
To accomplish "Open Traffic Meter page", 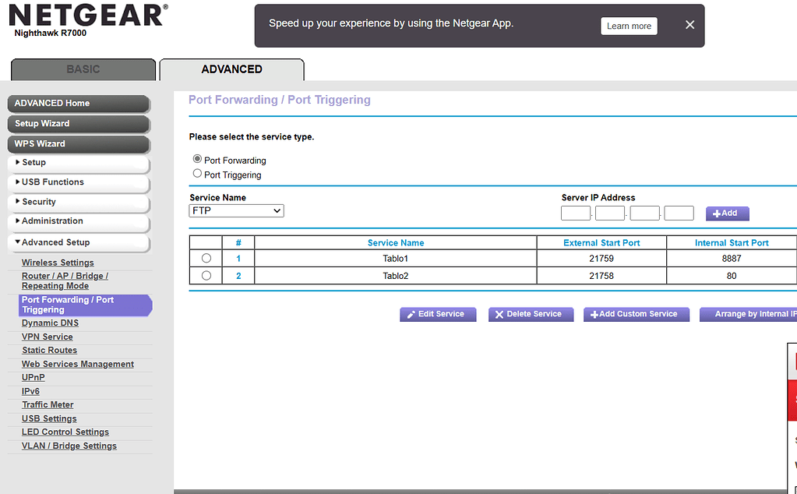I will click(48, 405).
